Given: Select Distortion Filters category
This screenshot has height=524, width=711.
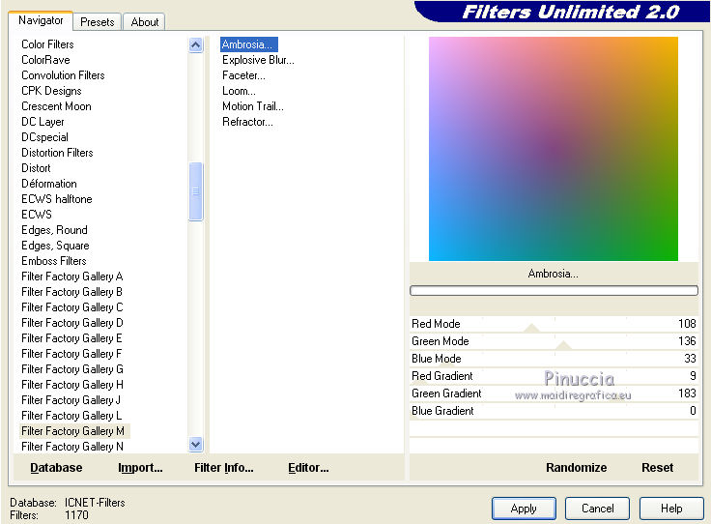Looking at the screenshot, I should coord(57,153).
